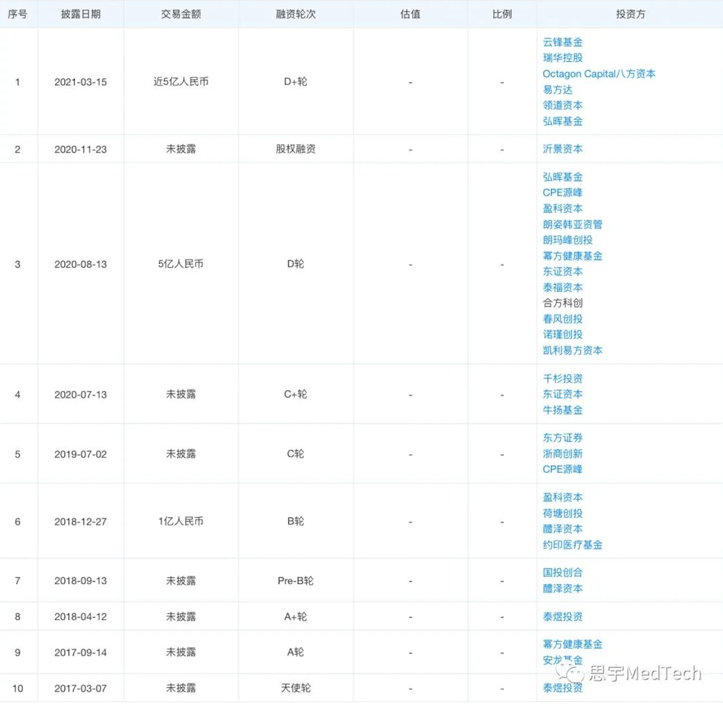
Task: Select the D+轮 round cell
Action: point(296,82)
